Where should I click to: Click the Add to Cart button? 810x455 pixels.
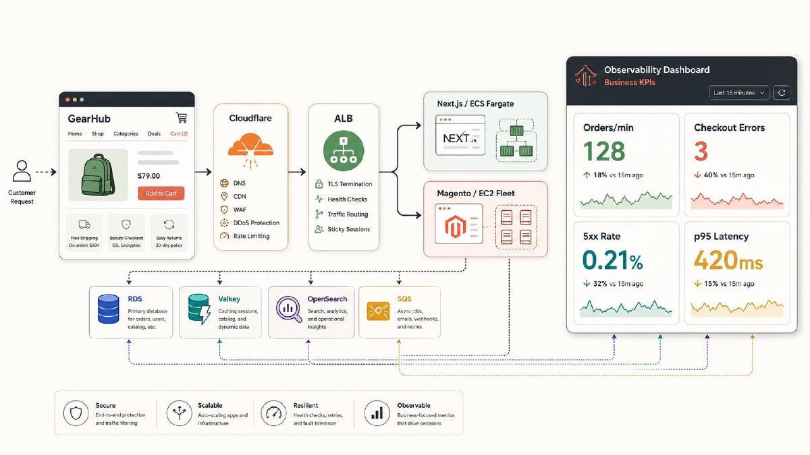point(161,193)
